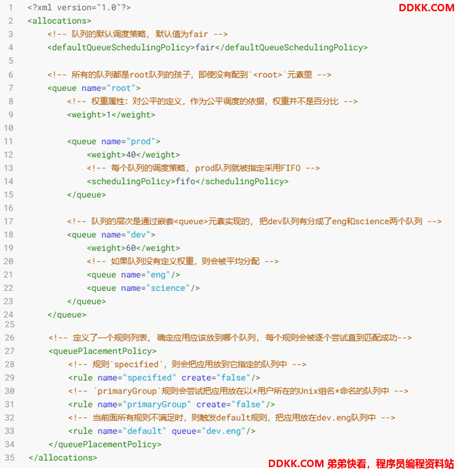Viewport: 455px width, 469px height.
Task: Select the queue name="science" line
Action: click(143, 288)
